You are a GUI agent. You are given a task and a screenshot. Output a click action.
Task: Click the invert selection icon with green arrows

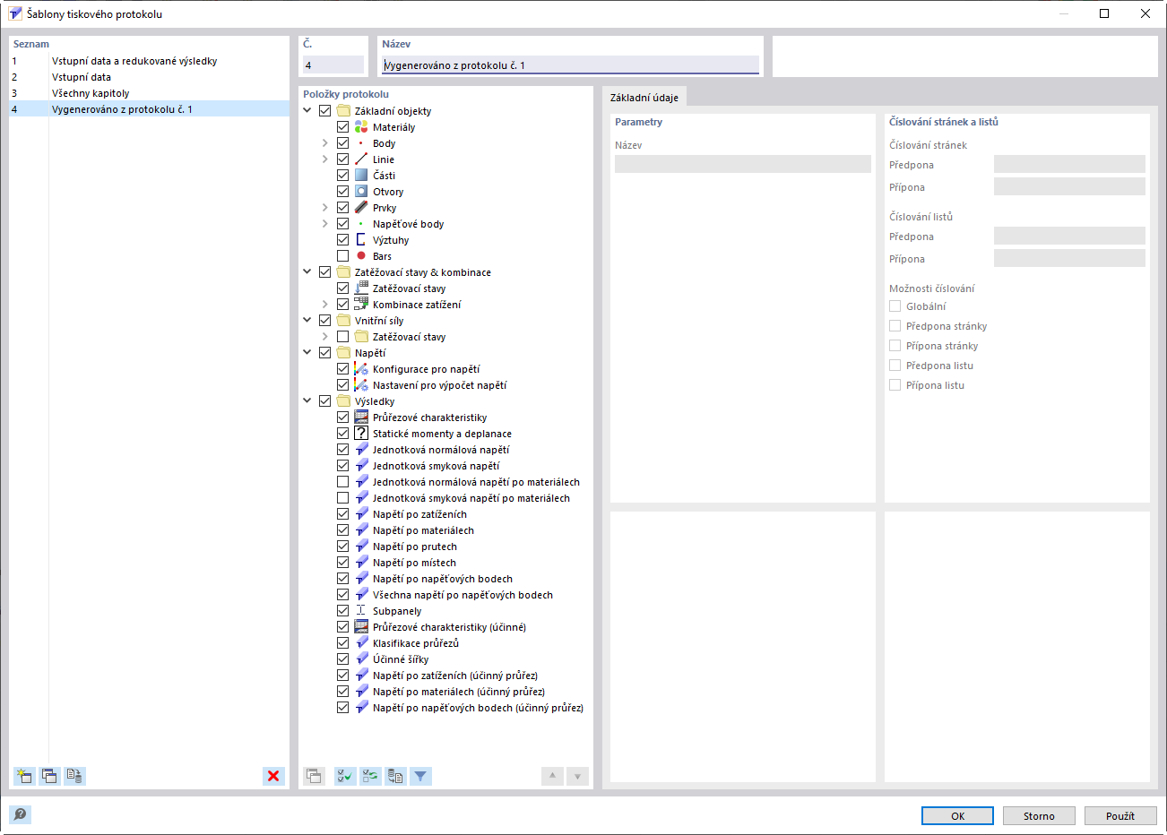click(370, 776)
